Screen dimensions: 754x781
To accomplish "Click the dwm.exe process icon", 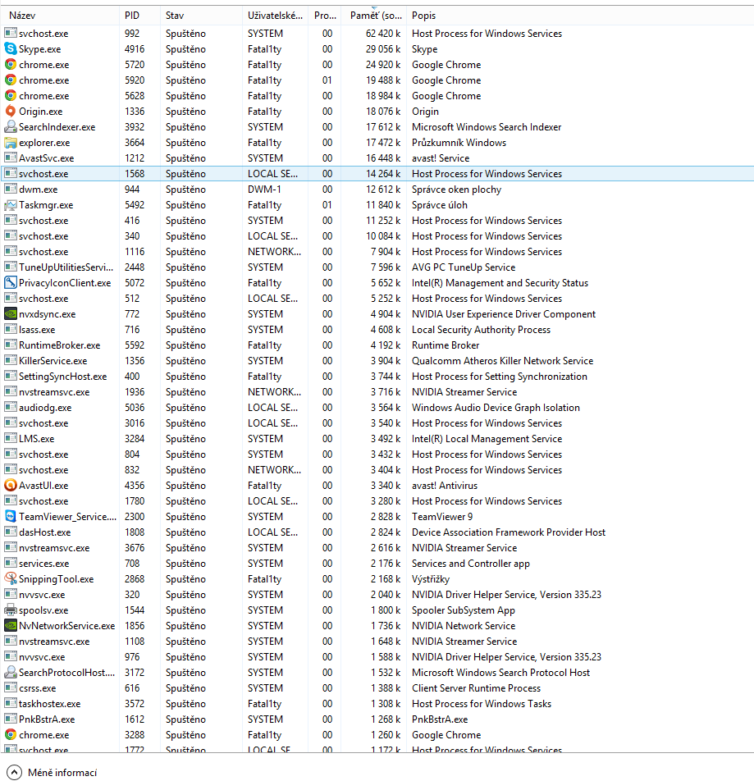I will [11, 190].
